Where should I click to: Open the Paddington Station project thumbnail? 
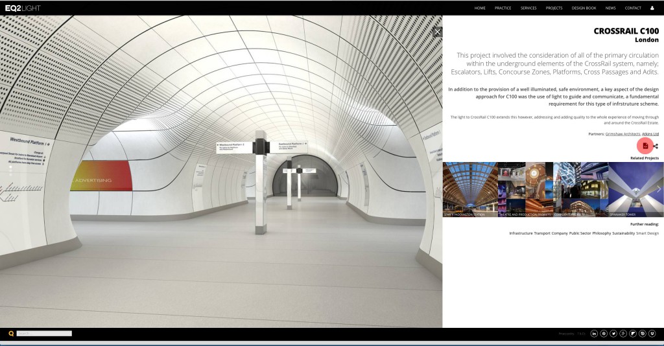(x=470, y=189)
